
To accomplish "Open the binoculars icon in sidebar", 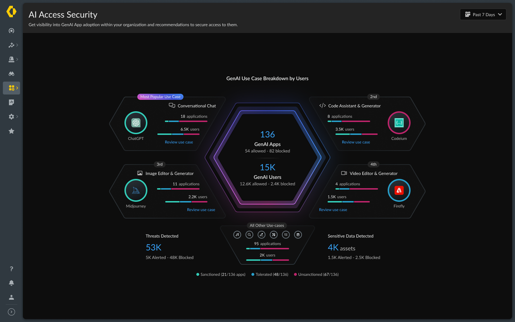I will click(x=11, y=74).
